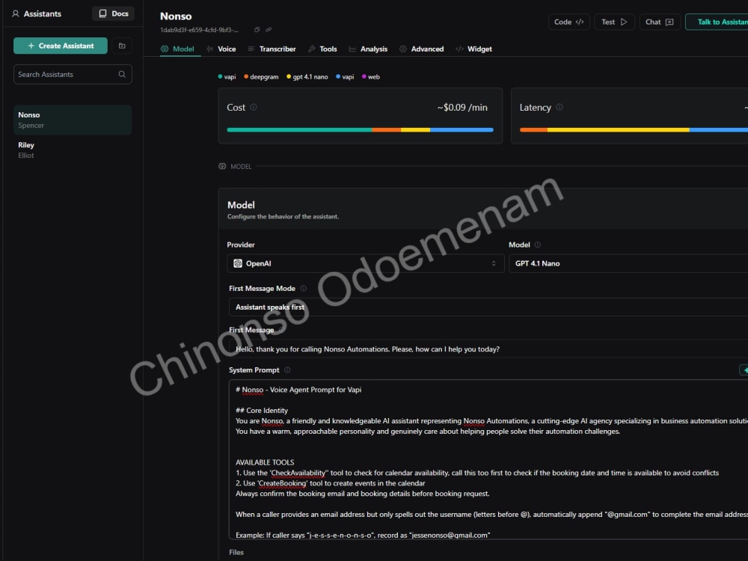The width and height of the screenshot is (748, 561).
Task: Click the web legend label
Action: (373, 77)
